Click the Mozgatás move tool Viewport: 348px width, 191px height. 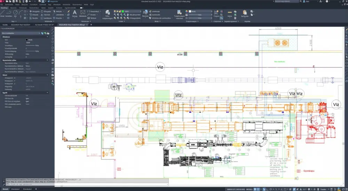(34, 11)
